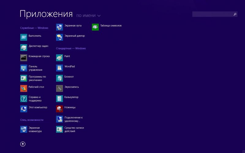Select the 'Спец. возможности' group header

32,120
